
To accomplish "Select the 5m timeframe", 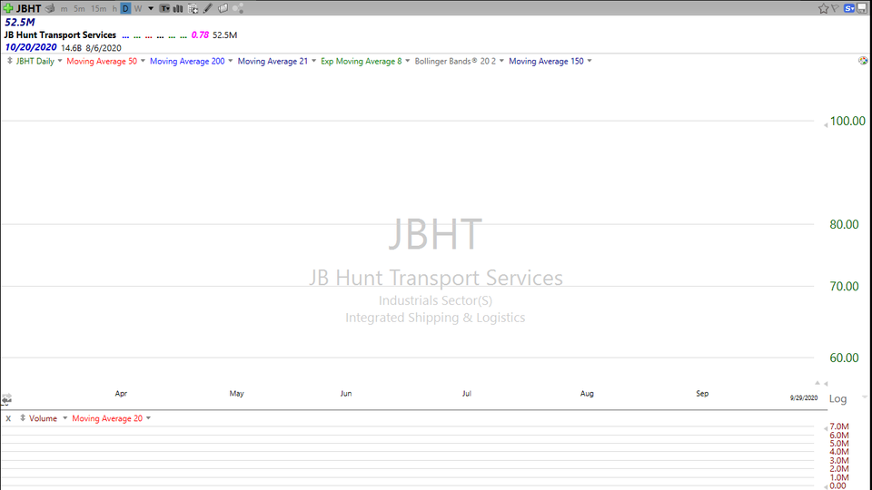I will coord(80,8).
